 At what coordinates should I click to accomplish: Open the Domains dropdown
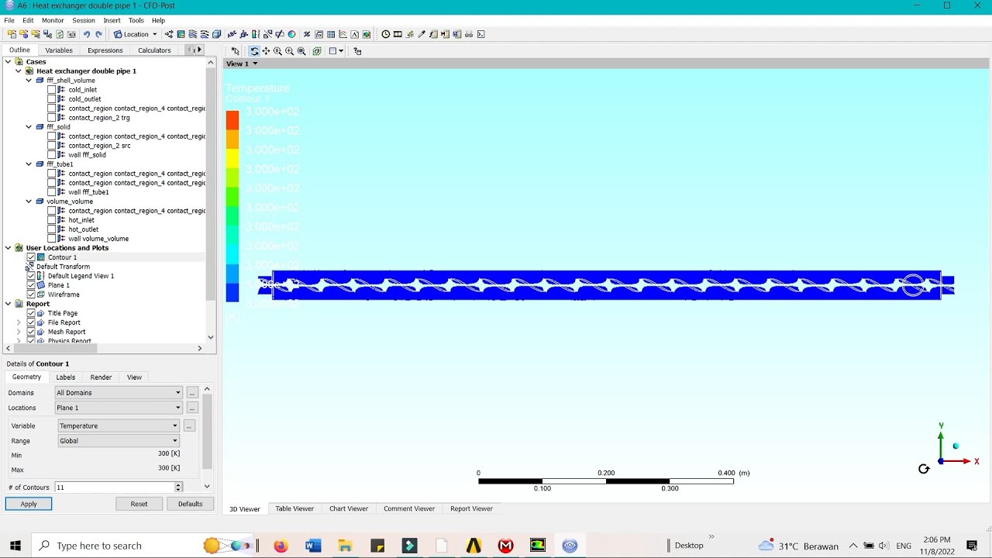[119, 393]
